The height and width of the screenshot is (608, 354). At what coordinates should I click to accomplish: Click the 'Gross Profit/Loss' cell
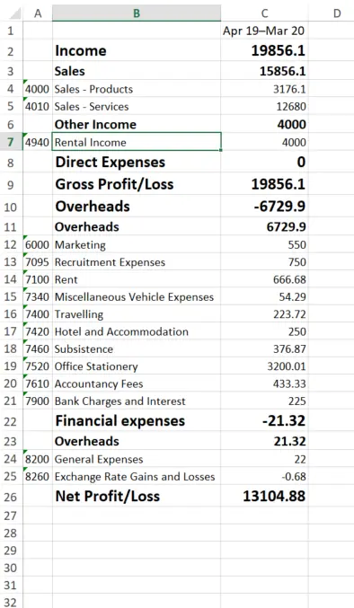coord(137,184)
